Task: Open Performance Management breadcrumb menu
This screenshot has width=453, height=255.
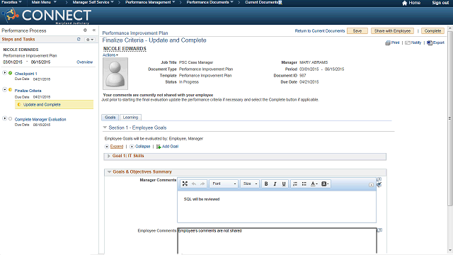Action: (x=150, y=2)
